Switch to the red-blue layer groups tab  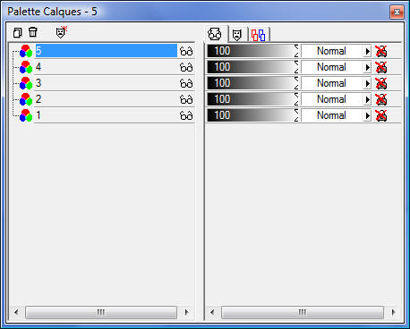[259, 35]
